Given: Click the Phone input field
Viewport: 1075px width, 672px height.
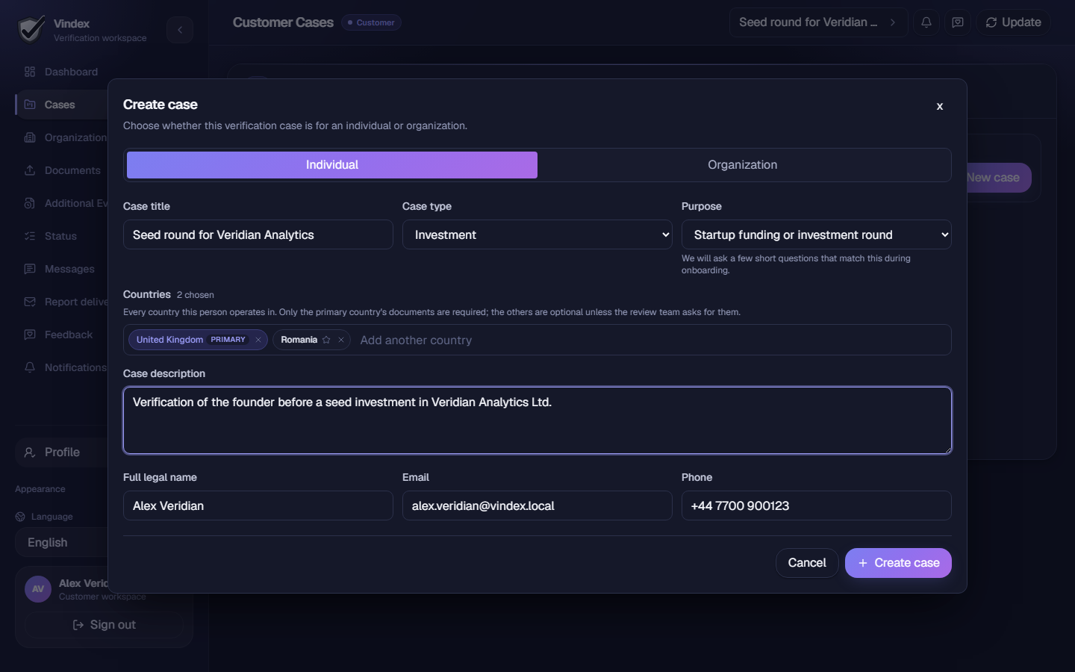Looking at the screenshot, I should tap(817, 505).
